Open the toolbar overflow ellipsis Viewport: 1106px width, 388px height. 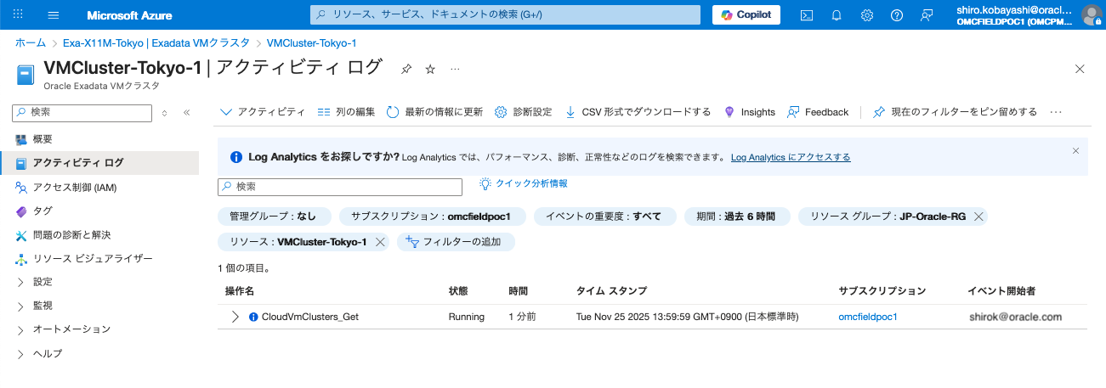click(x=1056, y=112)
